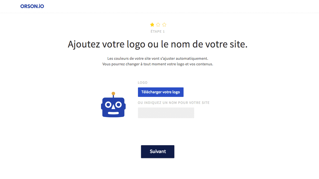The height and width of the screenshot is (179, 319).
Task: Click the robot's triangular nose
Action: point(113,107)
